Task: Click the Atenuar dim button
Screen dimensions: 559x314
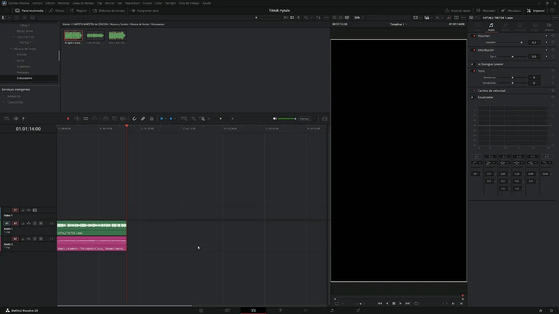Action: (x=304, y=119)
